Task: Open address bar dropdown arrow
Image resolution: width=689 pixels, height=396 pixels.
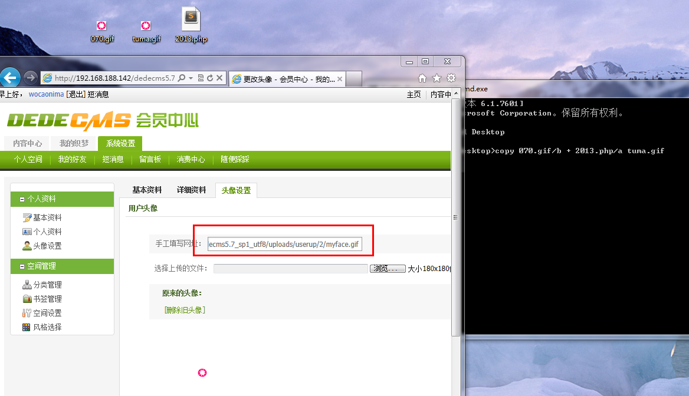Action: 191,78
